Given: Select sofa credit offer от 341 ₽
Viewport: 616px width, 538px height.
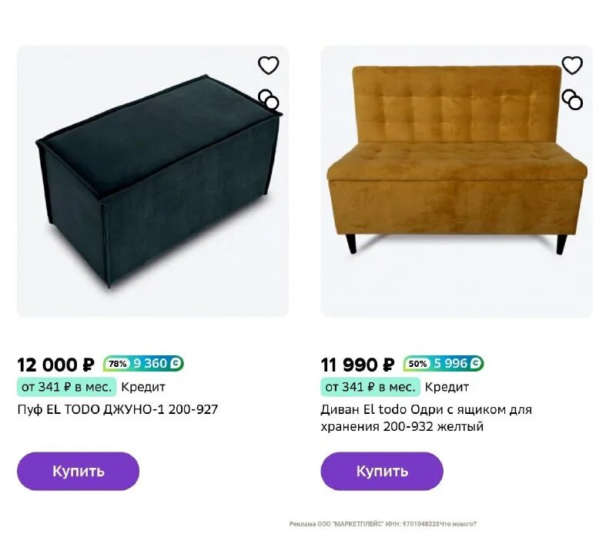Looking at the screenshot, I should pyautogui.click(x=370, y=387).
